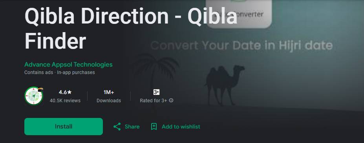Click the In-app purchases label
This screenshot has height=143, width=364.
pos(76,72)
